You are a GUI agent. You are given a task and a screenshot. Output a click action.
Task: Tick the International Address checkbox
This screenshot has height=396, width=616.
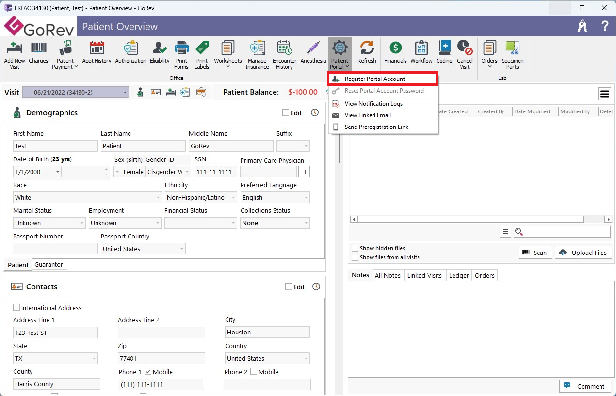click(x=16, y=308)
